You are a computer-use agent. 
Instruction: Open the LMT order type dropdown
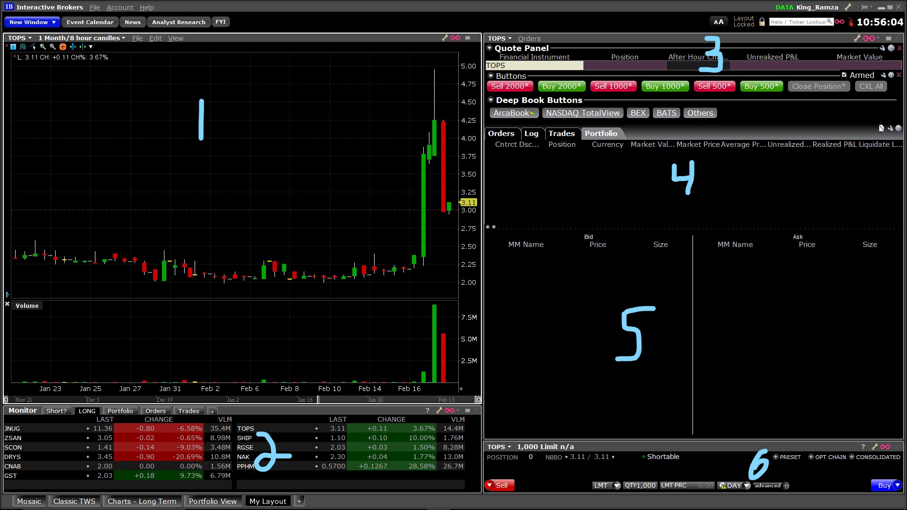pyautogui.click(x=616, y=485)
